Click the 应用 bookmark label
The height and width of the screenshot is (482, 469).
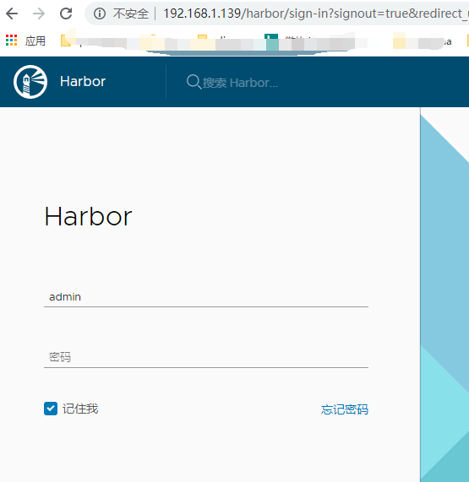(35, 41)
